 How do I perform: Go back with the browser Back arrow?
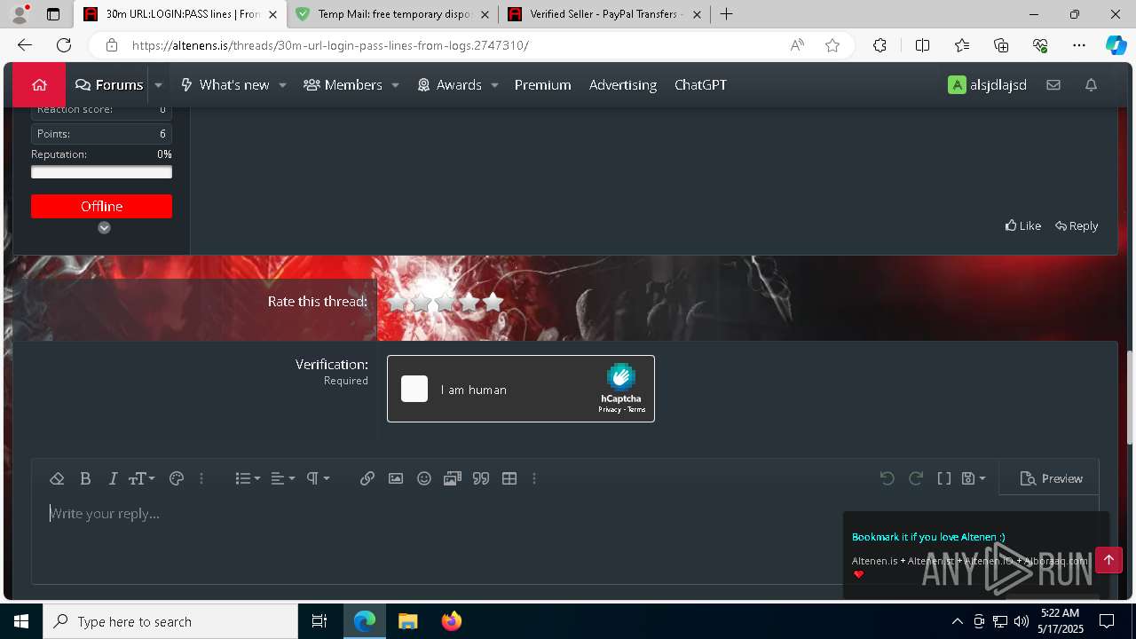25,45
